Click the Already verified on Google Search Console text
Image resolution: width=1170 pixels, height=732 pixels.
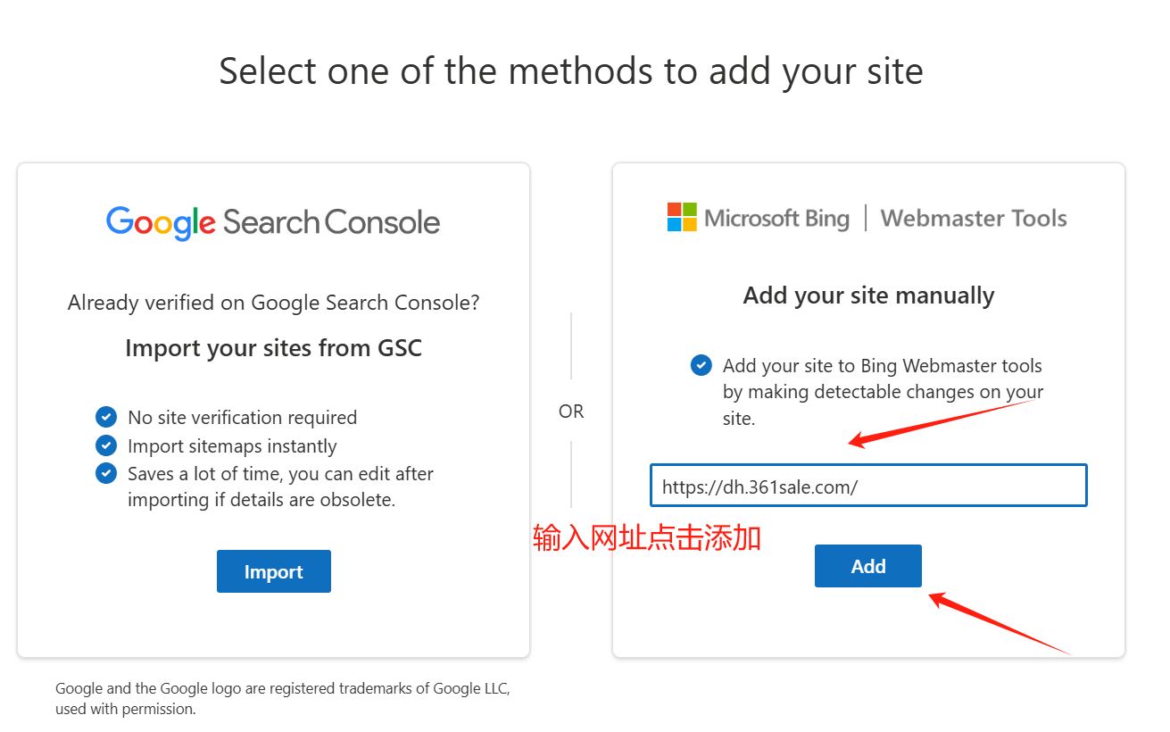(273, 303)
